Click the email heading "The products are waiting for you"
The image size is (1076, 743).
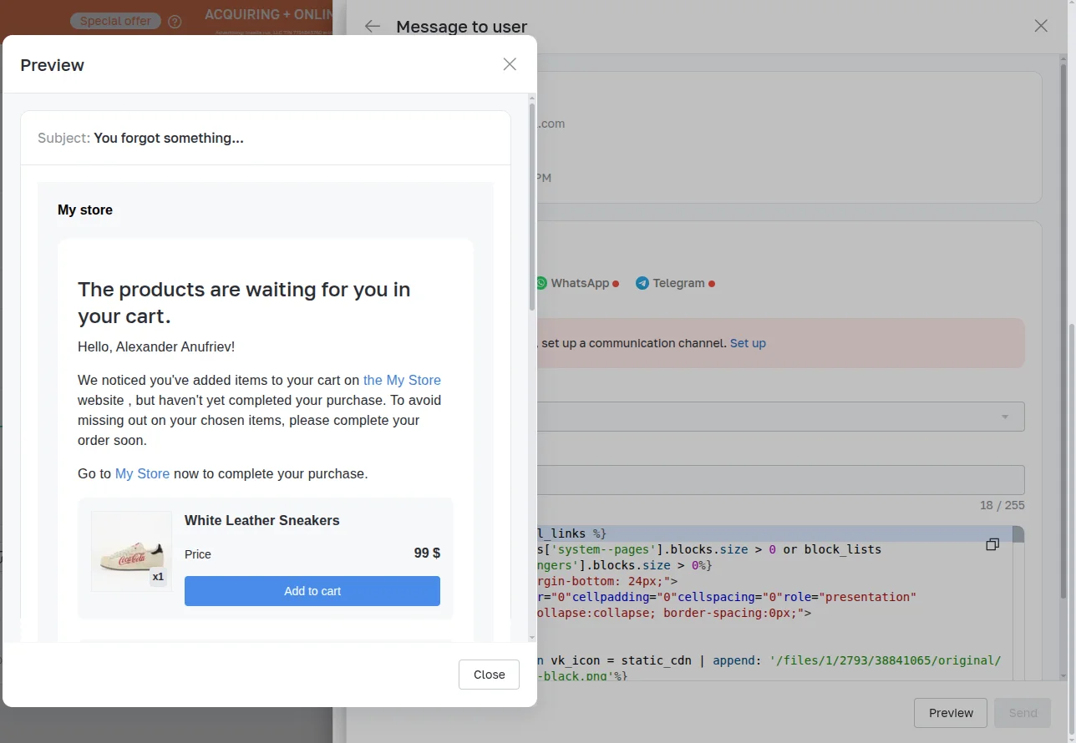(244, 303)
